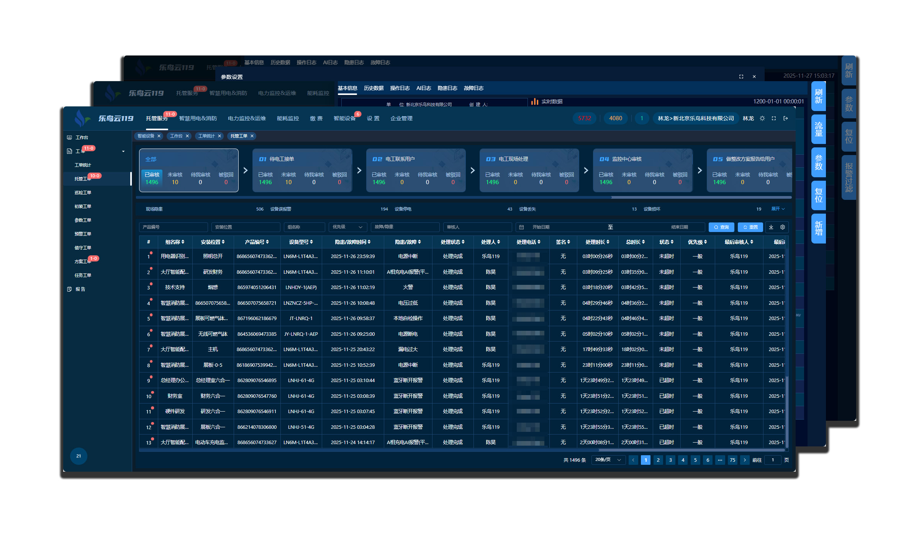This screenshot has width=919, height=536.
Task: Click the calendar icon in date range
Action: tap(521, 227)
